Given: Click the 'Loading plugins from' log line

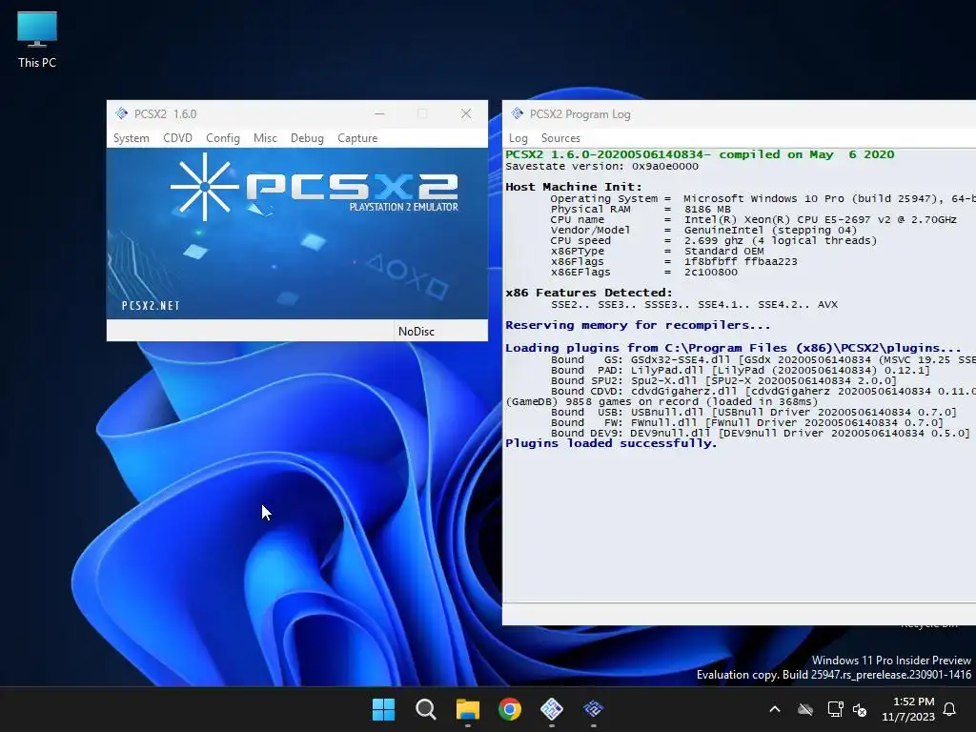Looking at the screenshot, I should 733,348.
